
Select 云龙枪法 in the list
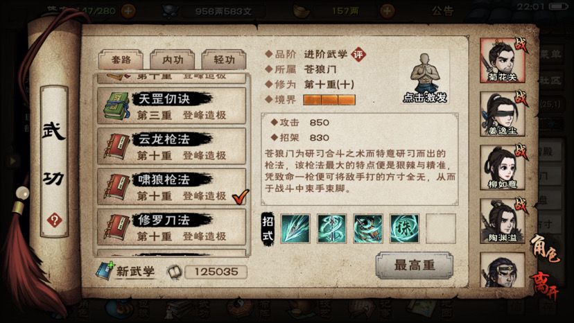tap(172, 146)
